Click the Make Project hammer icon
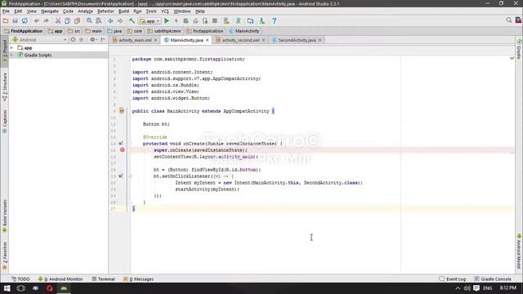This screenshot has width=523, height=294. point(132,20)
